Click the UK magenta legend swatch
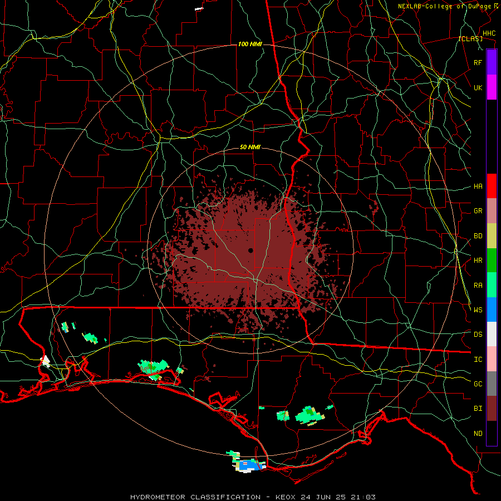This screenshot has height=501, width=501. coord(492,87)
